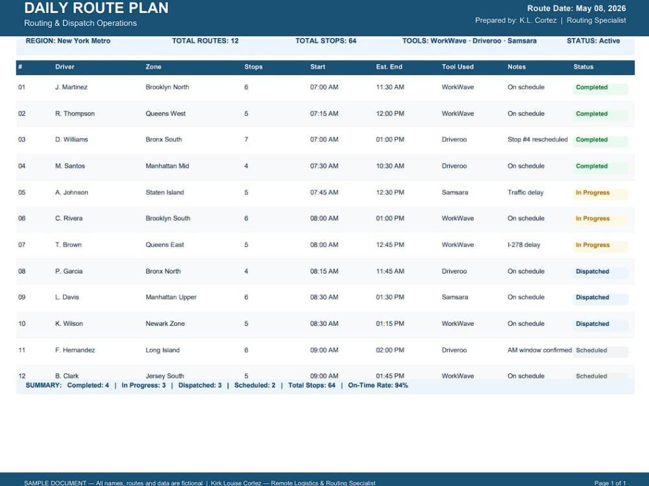
Task: Select driver B. Clark
Action: (x=67, y=376)
